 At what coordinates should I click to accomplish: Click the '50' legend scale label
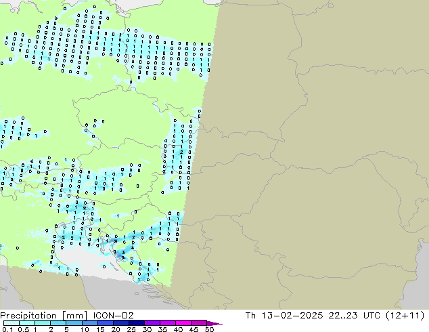(209, 329)
